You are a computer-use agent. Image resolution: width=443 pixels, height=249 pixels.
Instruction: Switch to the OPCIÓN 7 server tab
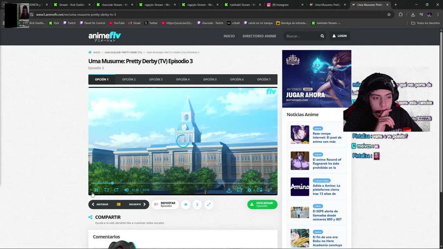[264, 79]
